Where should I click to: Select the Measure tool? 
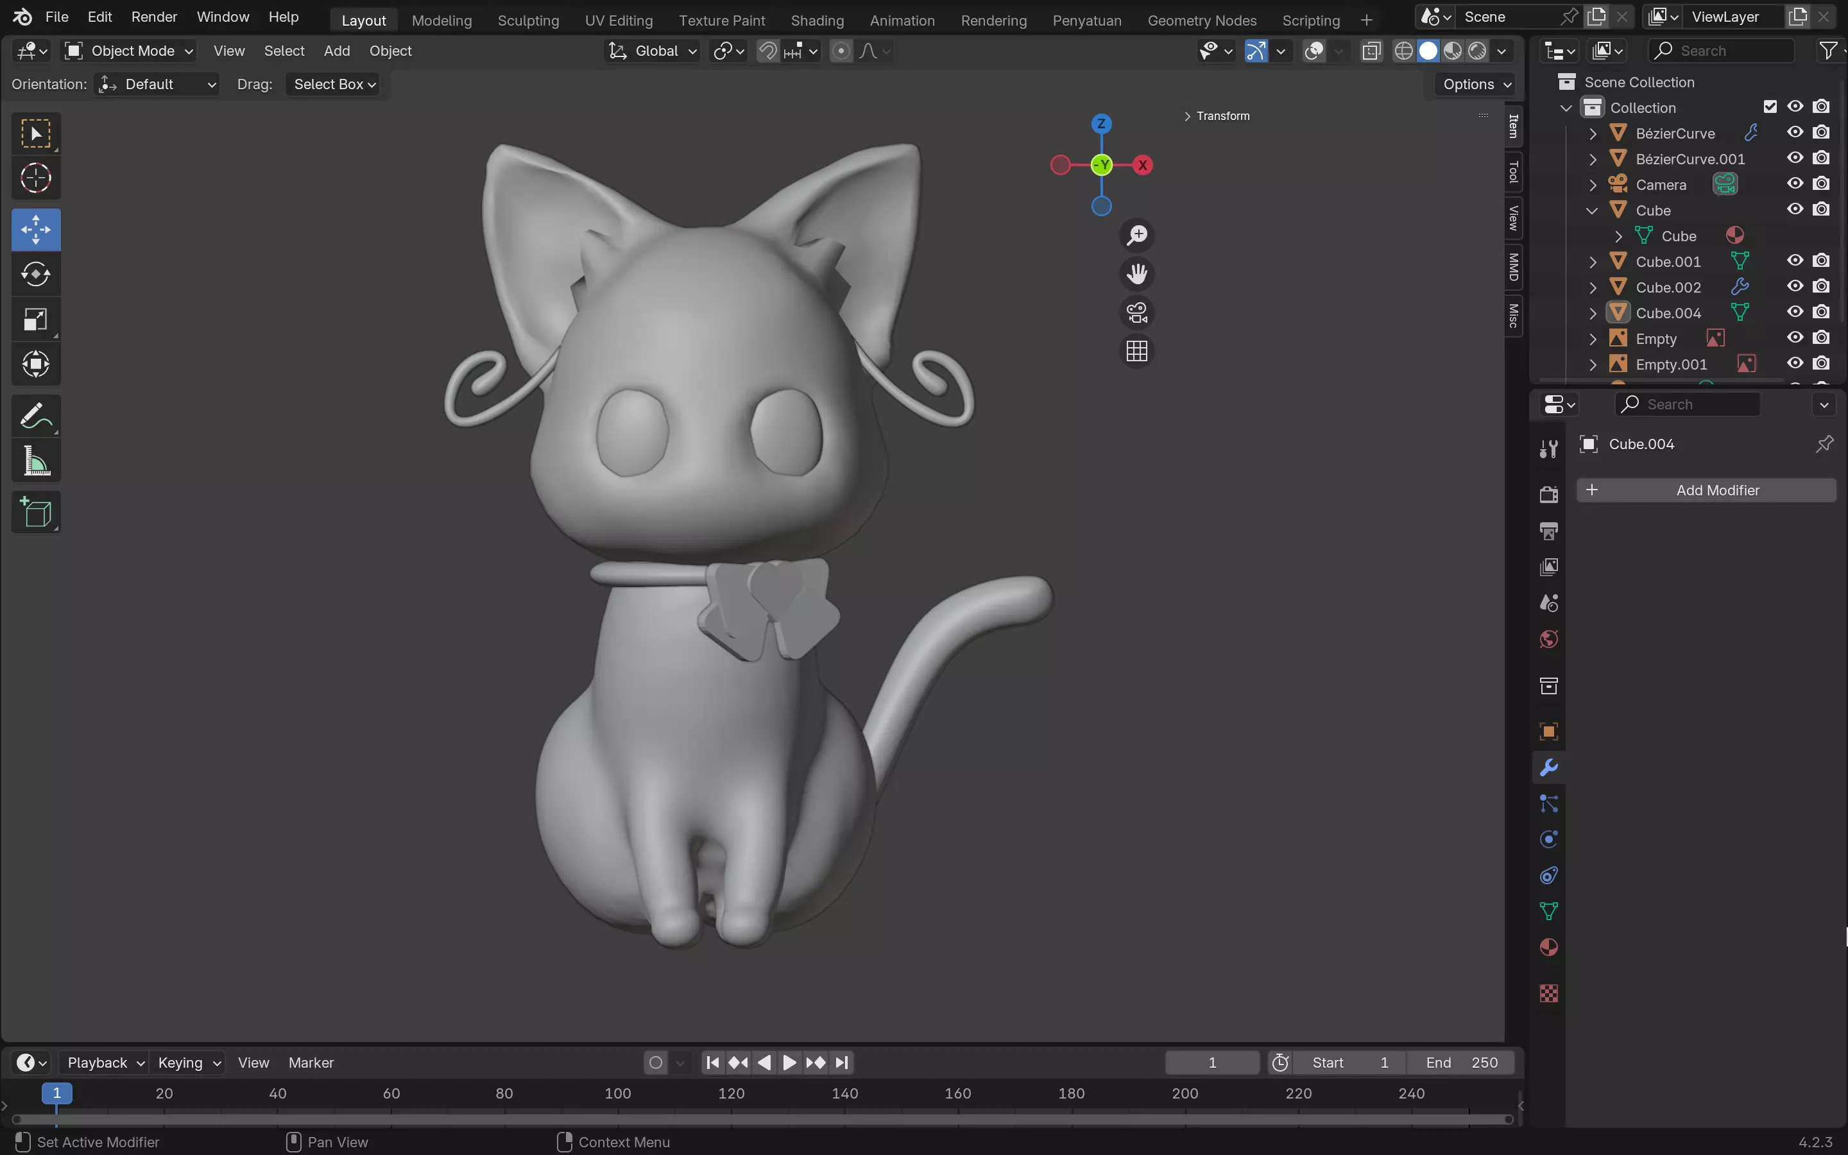tap(36, 461)
